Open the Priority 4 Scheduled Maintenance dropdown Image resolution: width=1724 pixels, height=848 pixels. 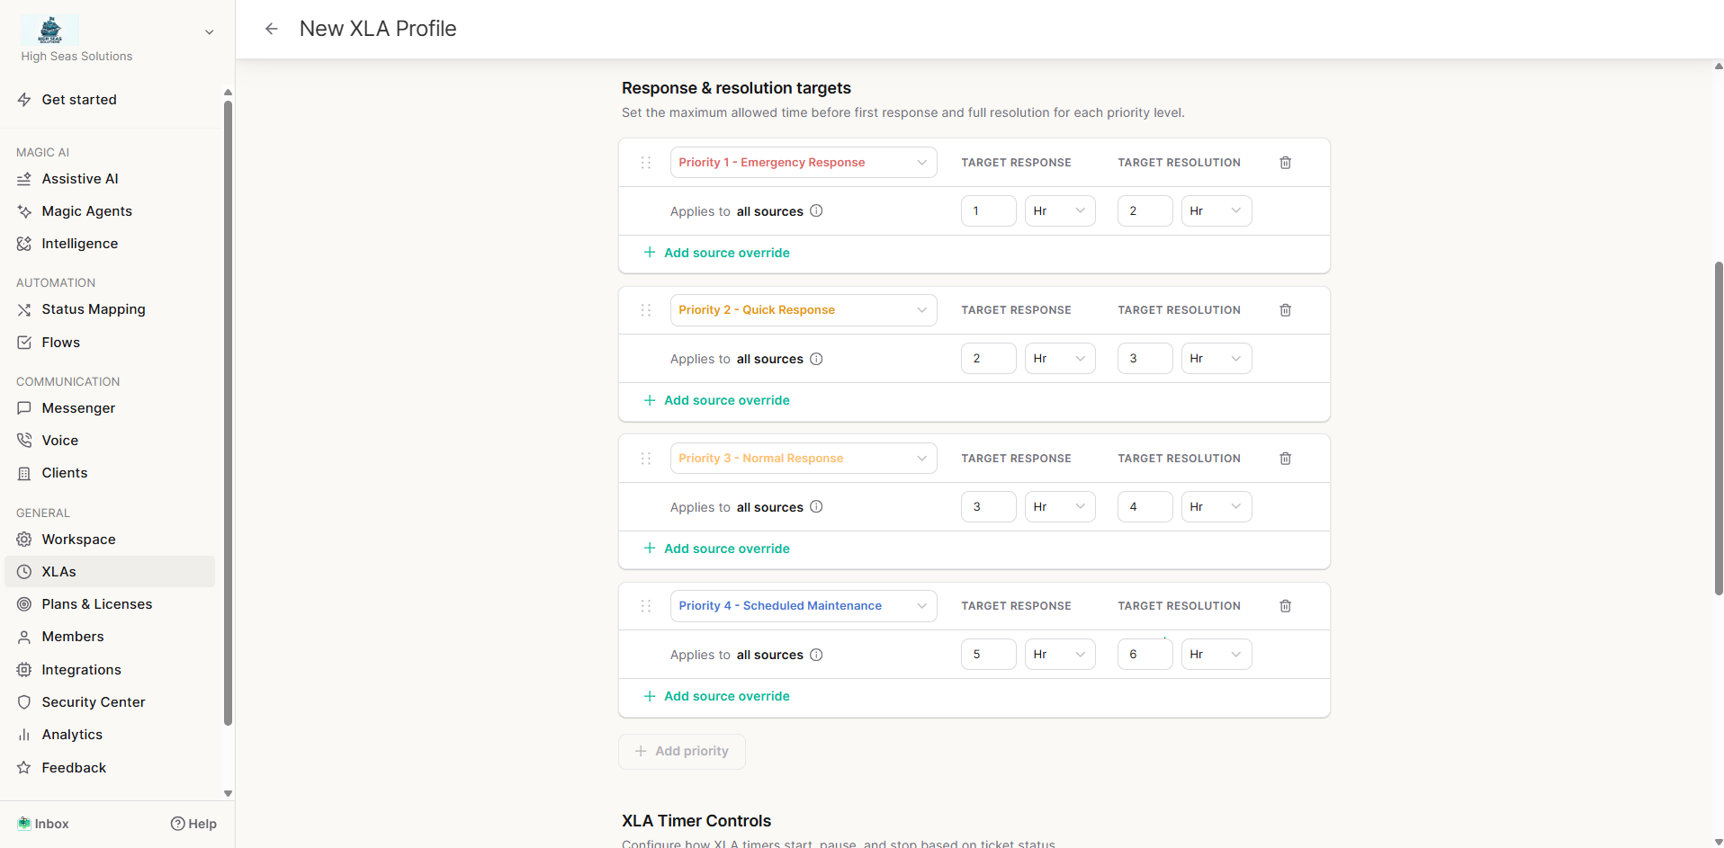[x=804, y=606]
